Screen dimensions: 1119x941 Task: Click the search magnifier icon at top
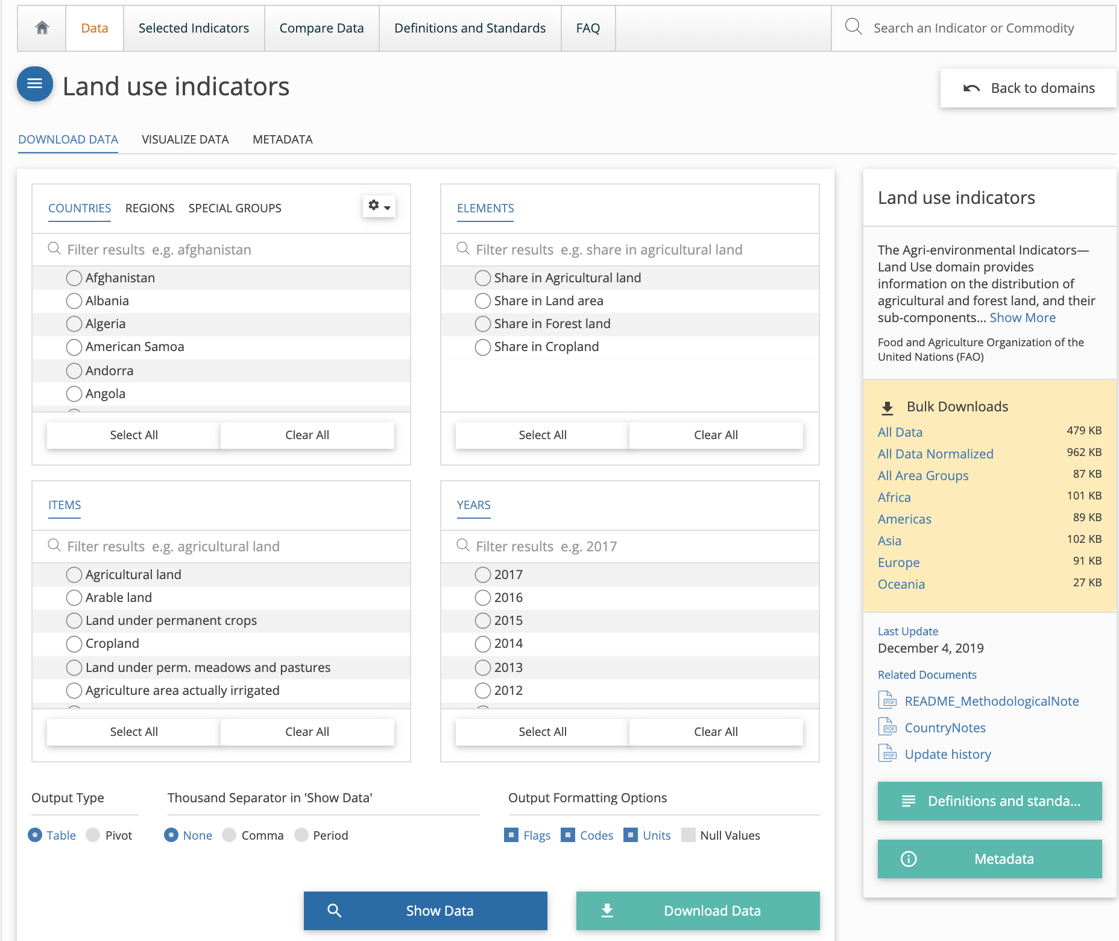[x=853, y=27]
